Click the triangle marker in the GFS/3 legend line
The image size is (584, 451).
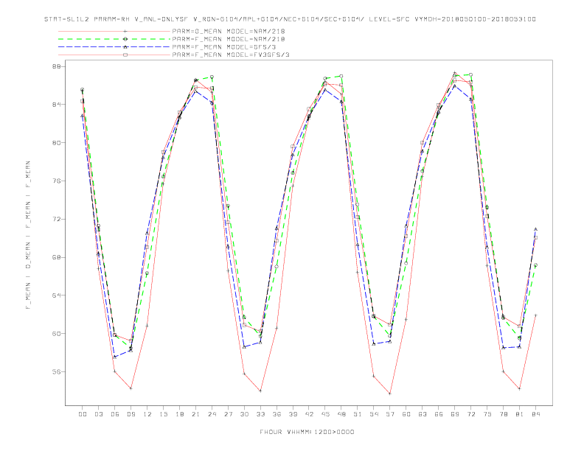click(x=125, y=47)
